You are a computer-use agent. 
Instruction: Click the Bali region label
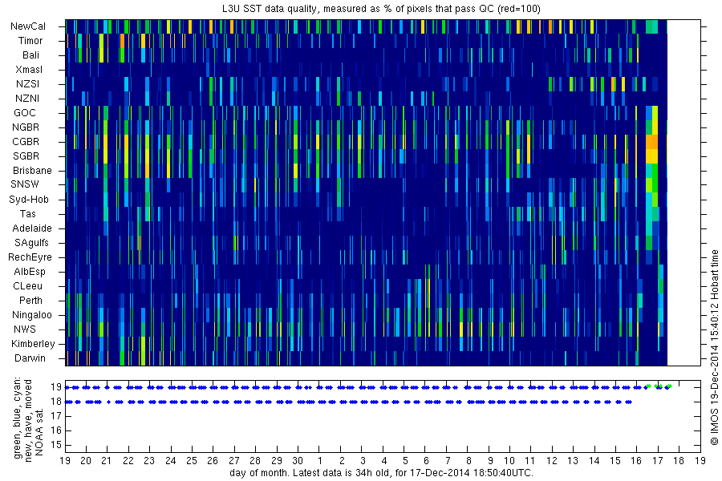click(30, 55)
